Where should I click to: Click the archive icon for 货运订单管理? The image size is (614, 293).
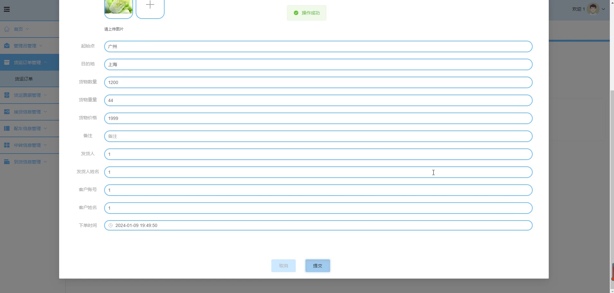7,63
